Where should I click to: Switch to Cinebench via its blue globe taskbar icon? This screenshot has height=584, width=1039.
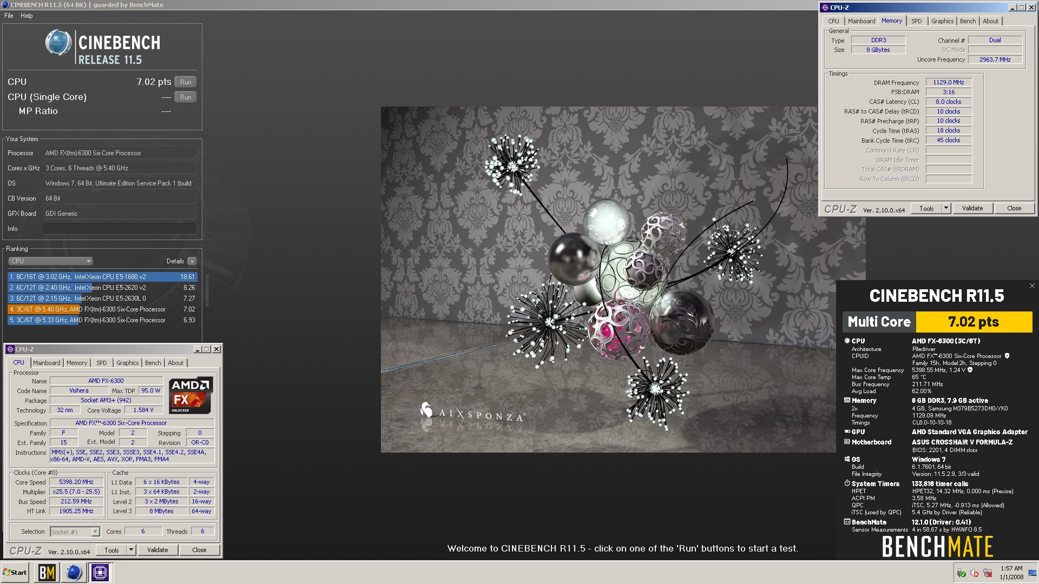click(x=74, y=572)
